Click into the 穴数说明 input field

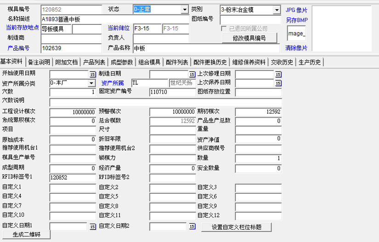pyautogui.click(x=165, y=102)
